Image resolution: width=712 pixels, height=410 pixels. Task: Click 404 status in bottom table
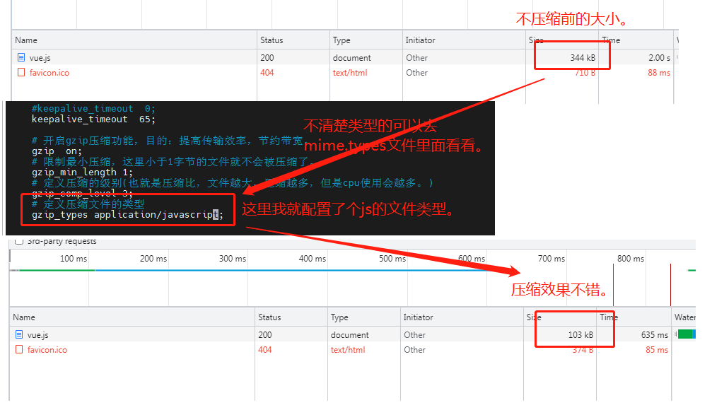click(265, 350)
